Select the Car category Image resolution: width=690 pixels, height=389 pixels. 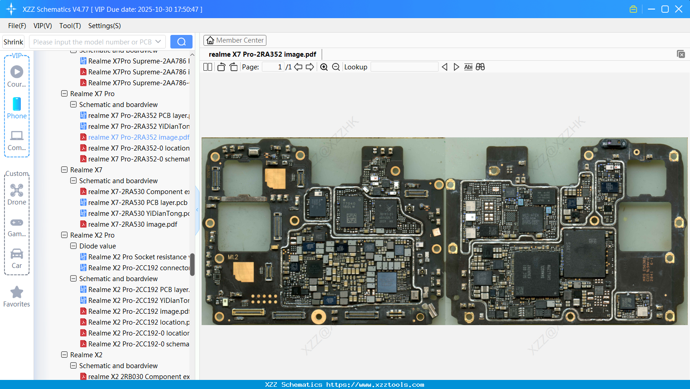coord(17,258)
